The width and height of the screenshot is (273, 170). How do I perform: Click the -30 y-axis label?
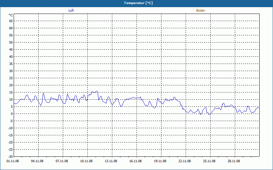tap(11, 157)
